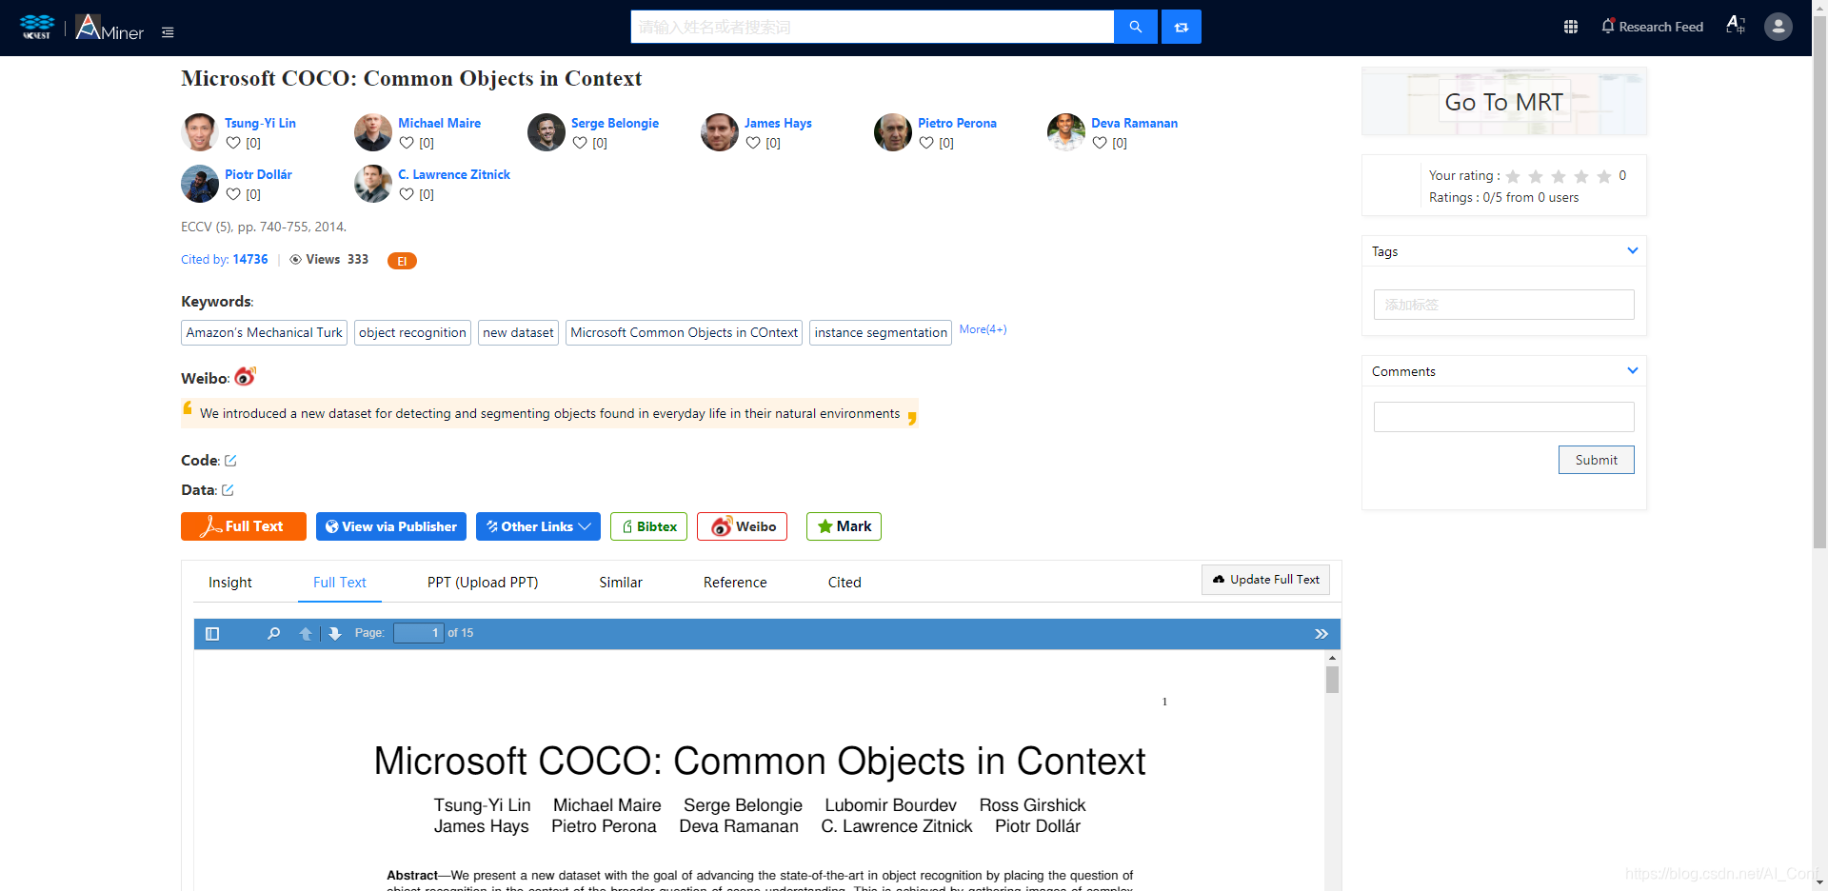Viewport: 1828px width, 891px height.
Task: Mark this paper with star button
Action: (844, 526)
